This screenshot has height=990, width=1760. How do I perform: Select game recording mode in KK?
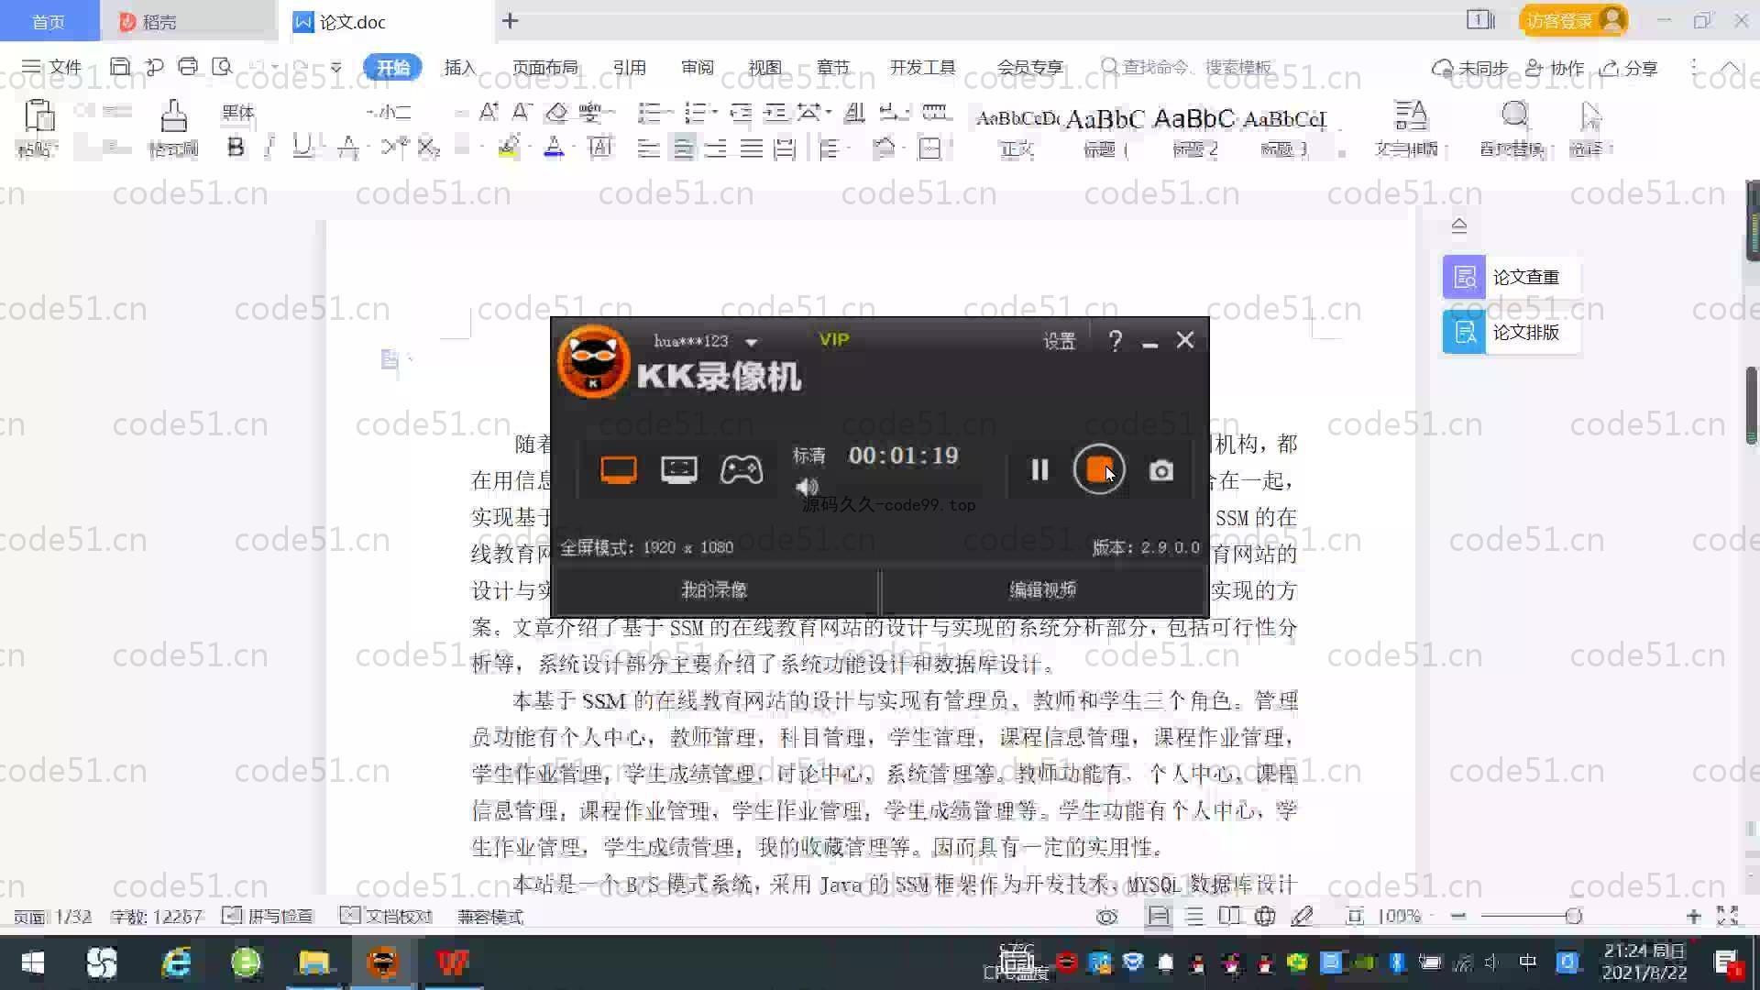(x=741, y=470)
